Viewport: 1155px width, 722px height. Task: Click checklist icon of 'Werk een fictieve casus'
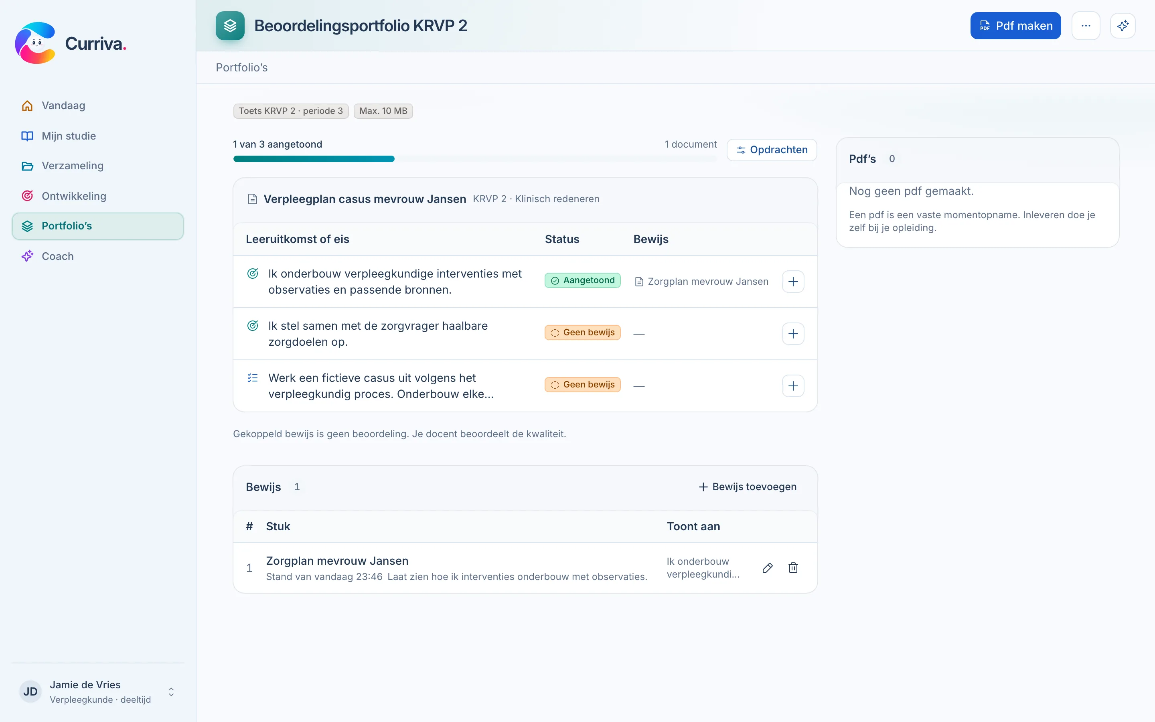[x=253, y=378]
